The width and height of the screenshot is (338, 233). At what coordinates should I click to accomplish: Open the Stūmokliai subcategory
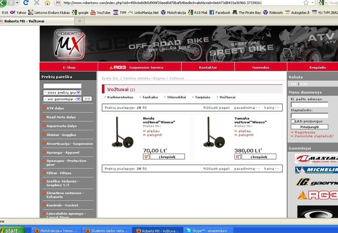[176, 97]
